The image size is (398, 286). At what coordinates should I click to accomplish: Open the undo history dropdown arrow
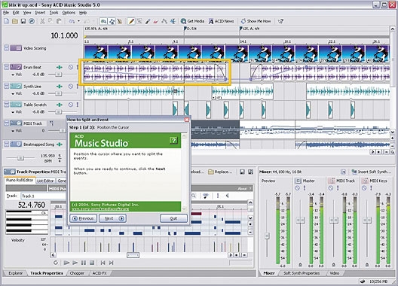pyautogui.click(x=78, y=21)
